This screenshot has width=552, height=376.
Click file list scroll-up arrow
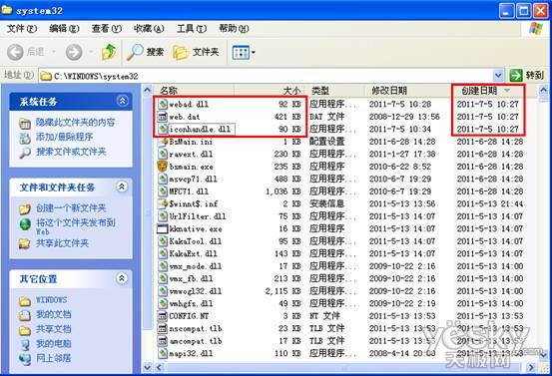coord(544,90)
